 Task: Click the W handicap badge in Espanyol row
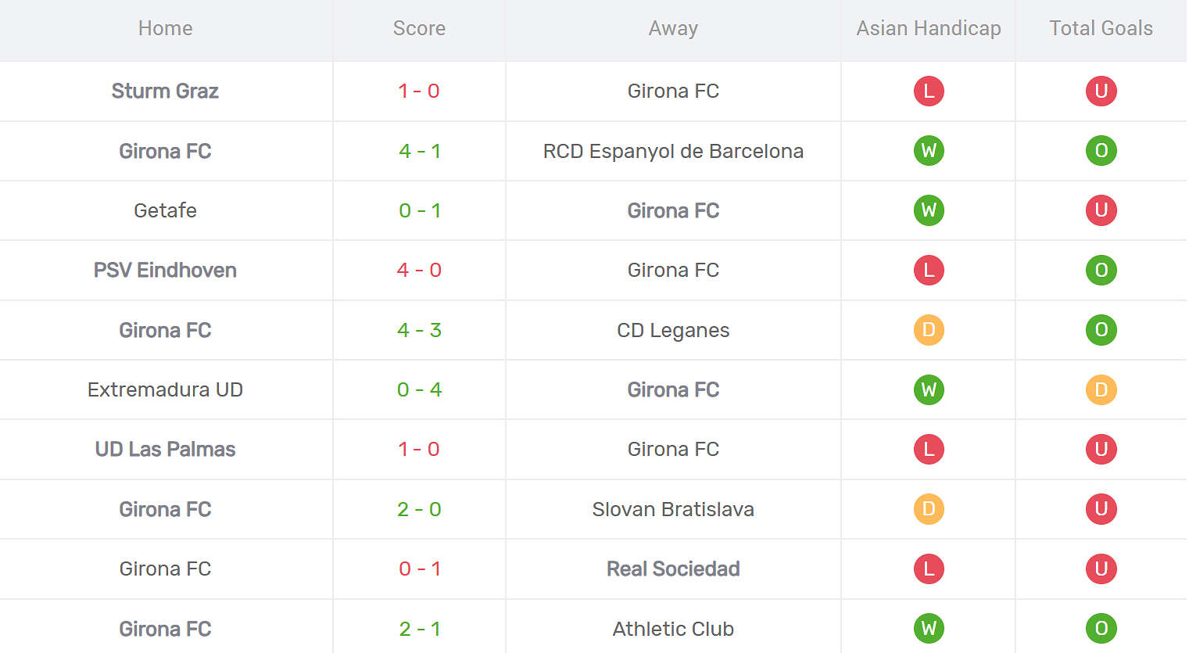click(929, 150)
